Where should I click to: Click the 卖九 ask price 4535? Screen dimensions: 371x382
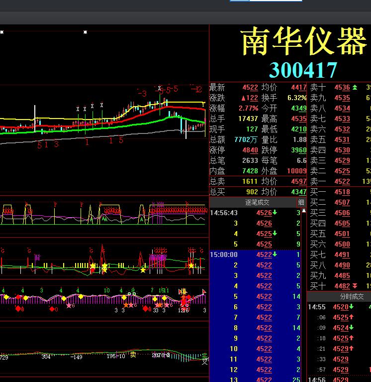tap(342, 98)
